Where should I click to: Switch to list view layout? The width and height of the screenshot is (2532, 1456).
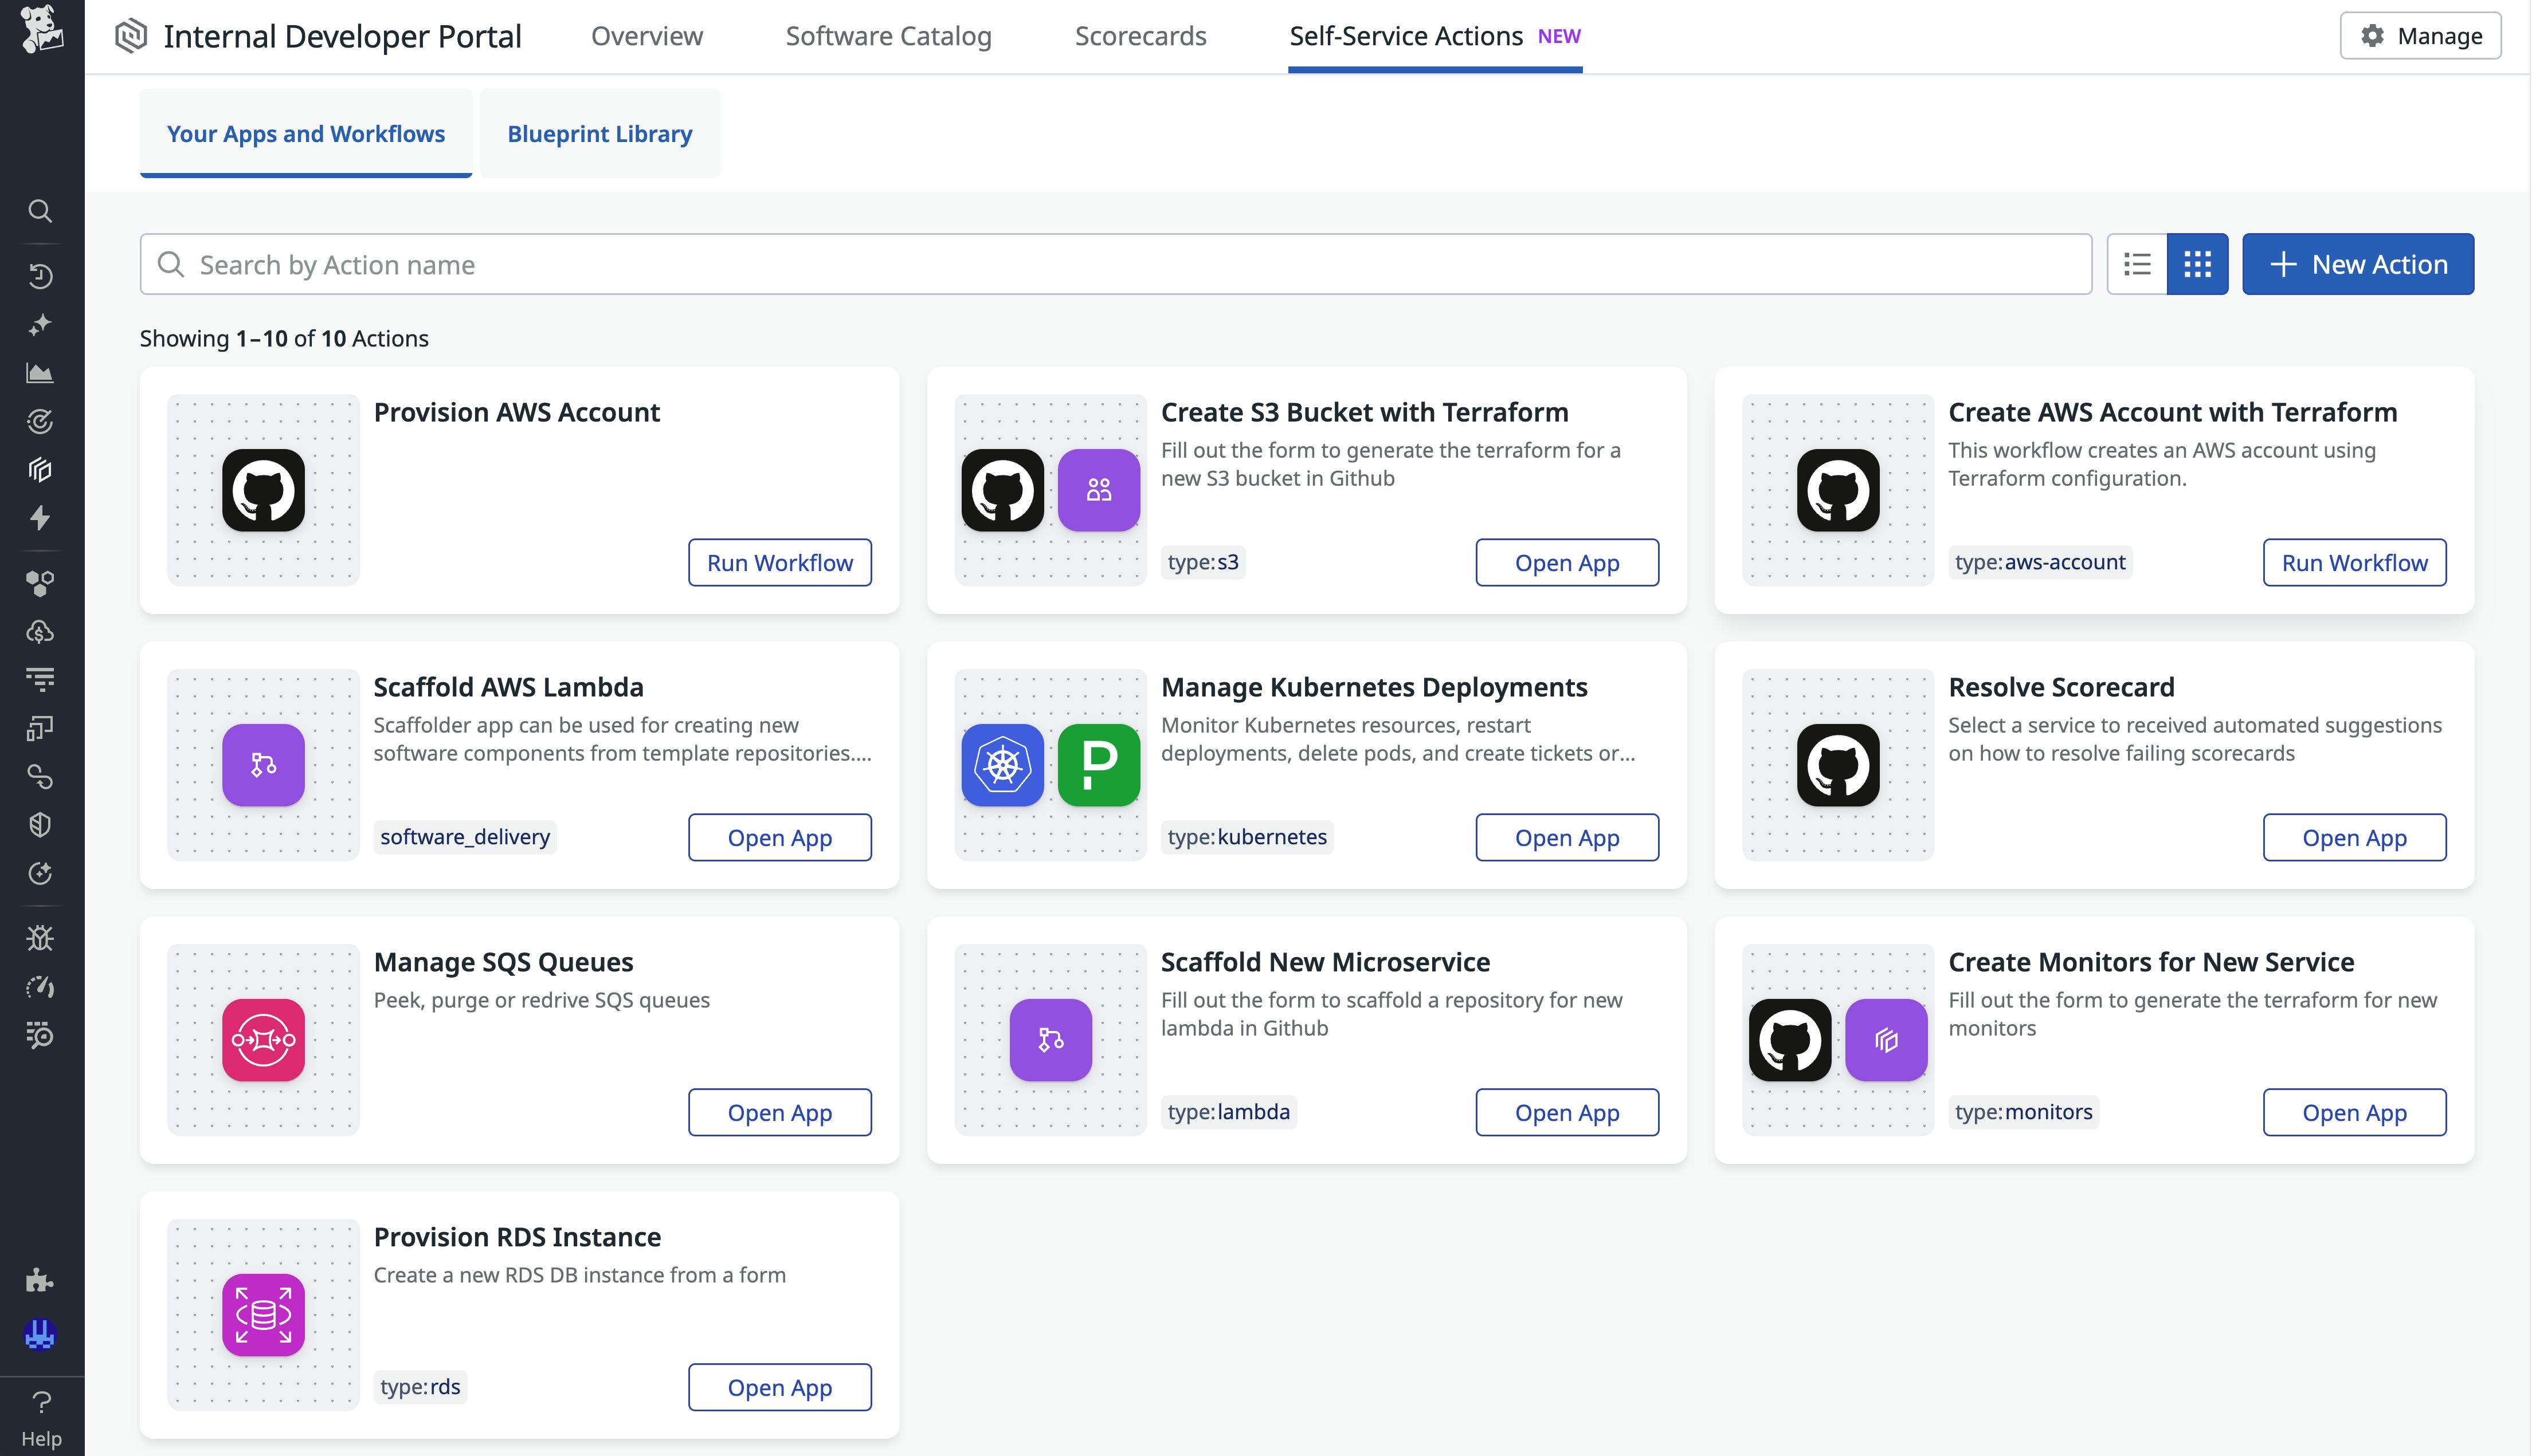[2137, 263]
